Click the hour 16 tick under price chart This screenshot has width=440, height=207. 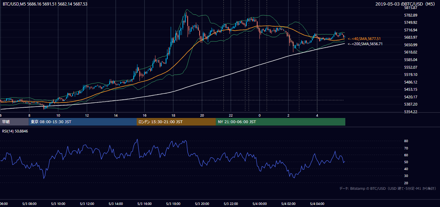pyautogui.click(x=145, y=115)
